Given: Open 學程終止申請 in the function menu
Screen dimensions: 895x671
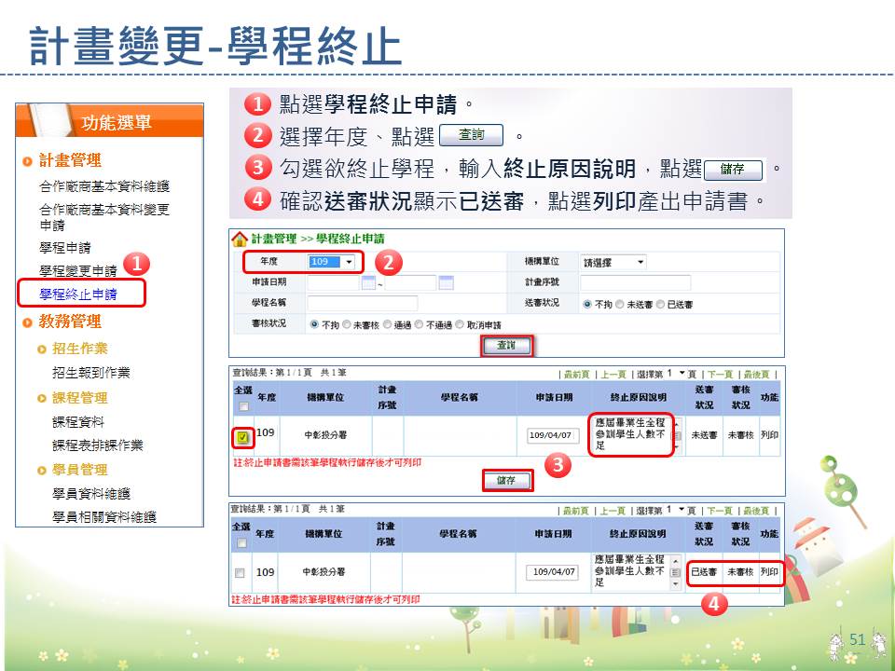Looking at the screenshot, I should 78,295.
